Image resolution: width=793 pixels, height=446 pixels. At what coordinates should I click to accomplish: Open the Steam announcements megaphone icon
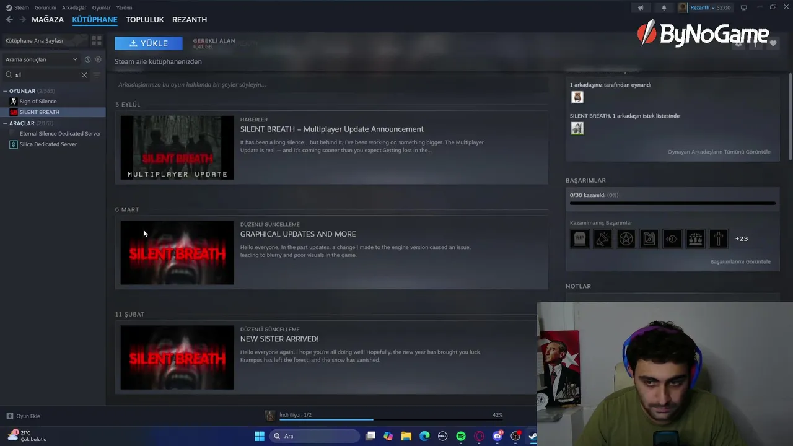(641, 7)
